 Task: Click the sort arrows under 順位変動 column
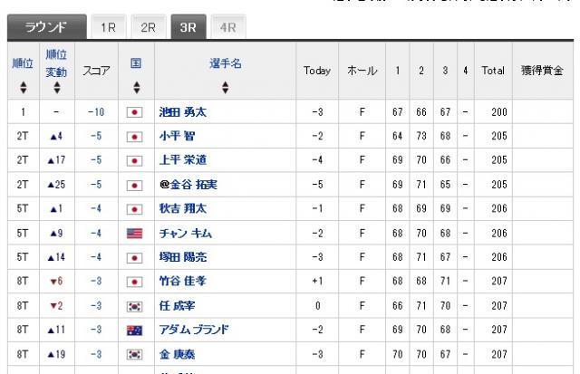(56, 88)
